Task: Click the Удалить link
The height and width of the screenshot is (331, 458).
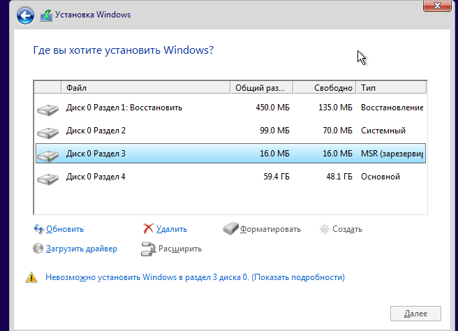Action: (172, 229)
